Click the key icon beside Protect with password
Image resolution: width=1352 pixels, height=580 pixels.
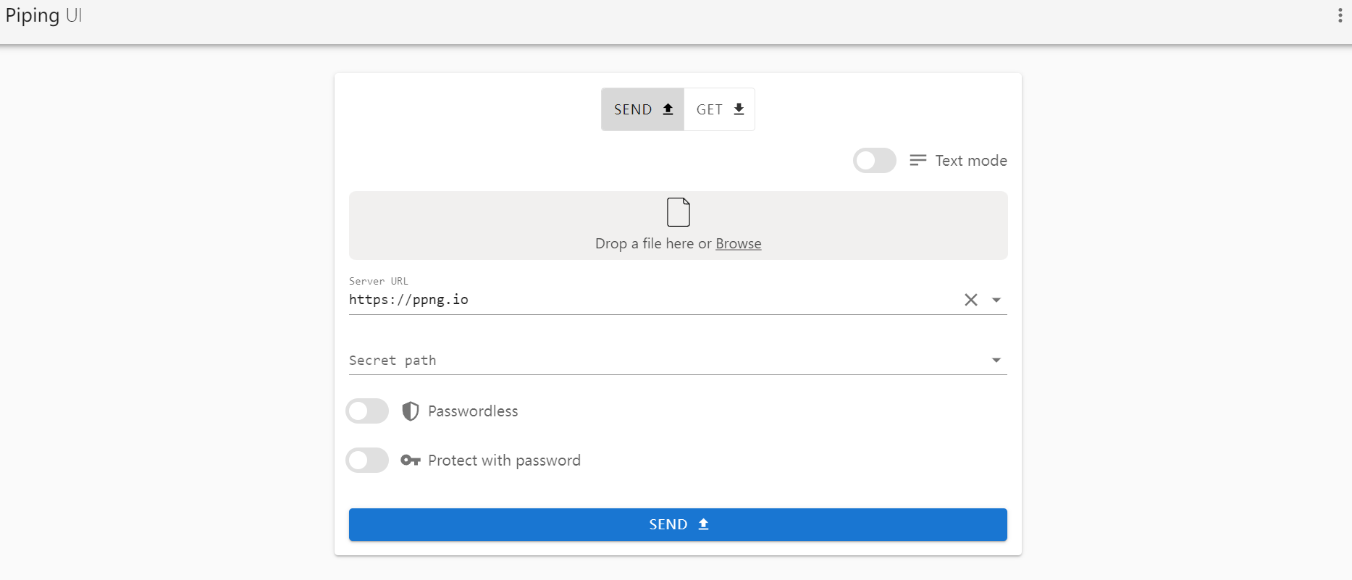pyautogui.click(x=411, y=461)
